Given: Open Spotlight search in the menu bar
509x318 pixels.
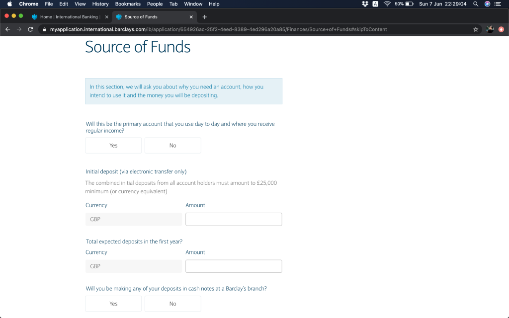Looking at the screenshot, I should click(476, 4).
